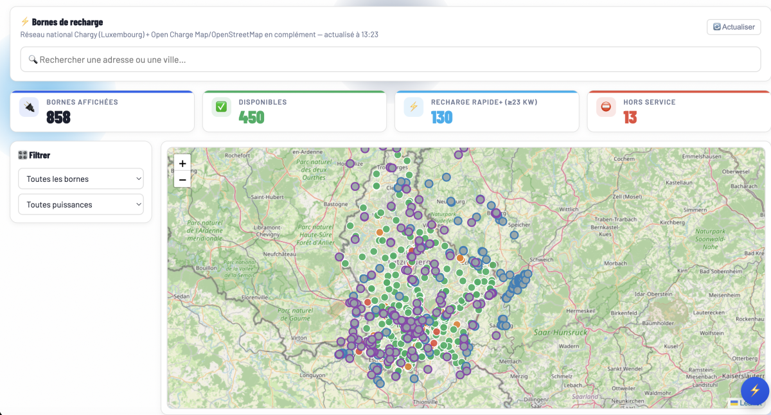The image size is (771, 415).
Task: Select the Disponibles 450 stat card
Action: tap(294, 111)
